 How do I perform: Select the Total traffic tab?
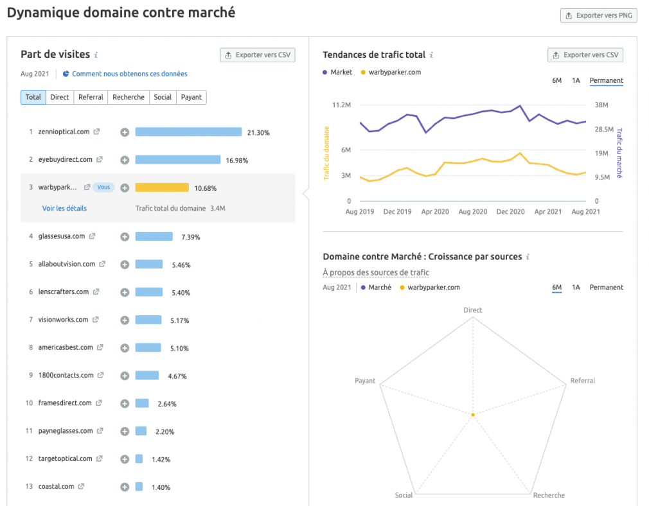point(33,97)
